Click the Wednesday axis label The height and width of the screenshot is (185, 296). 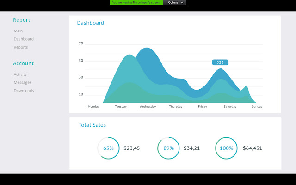tap(148, 107)
